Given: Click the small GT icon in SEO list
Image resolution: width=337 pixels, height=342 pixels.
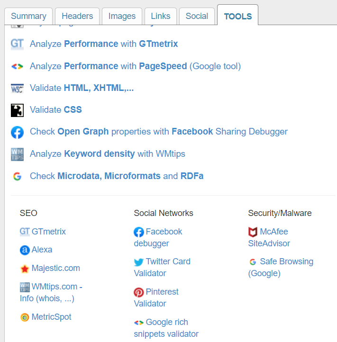Looking at the screenshot, I should (x=25, y=232).
